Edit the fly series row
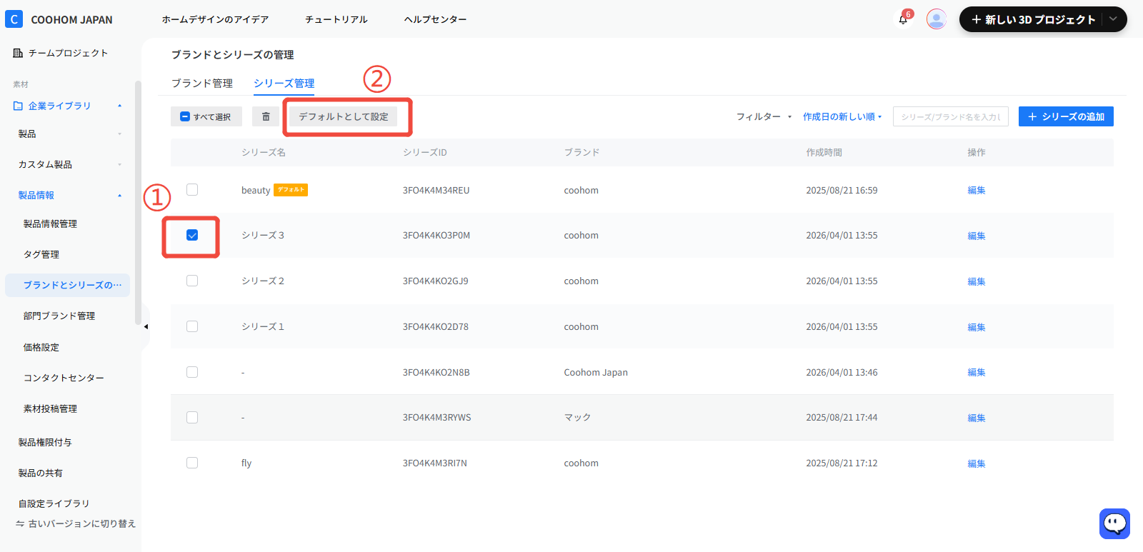 pyautogui.click(x=976, y=463)
